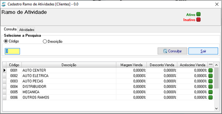Sort by the Código column header
Viewport: 222px width, 114px height.
point(14,65)
